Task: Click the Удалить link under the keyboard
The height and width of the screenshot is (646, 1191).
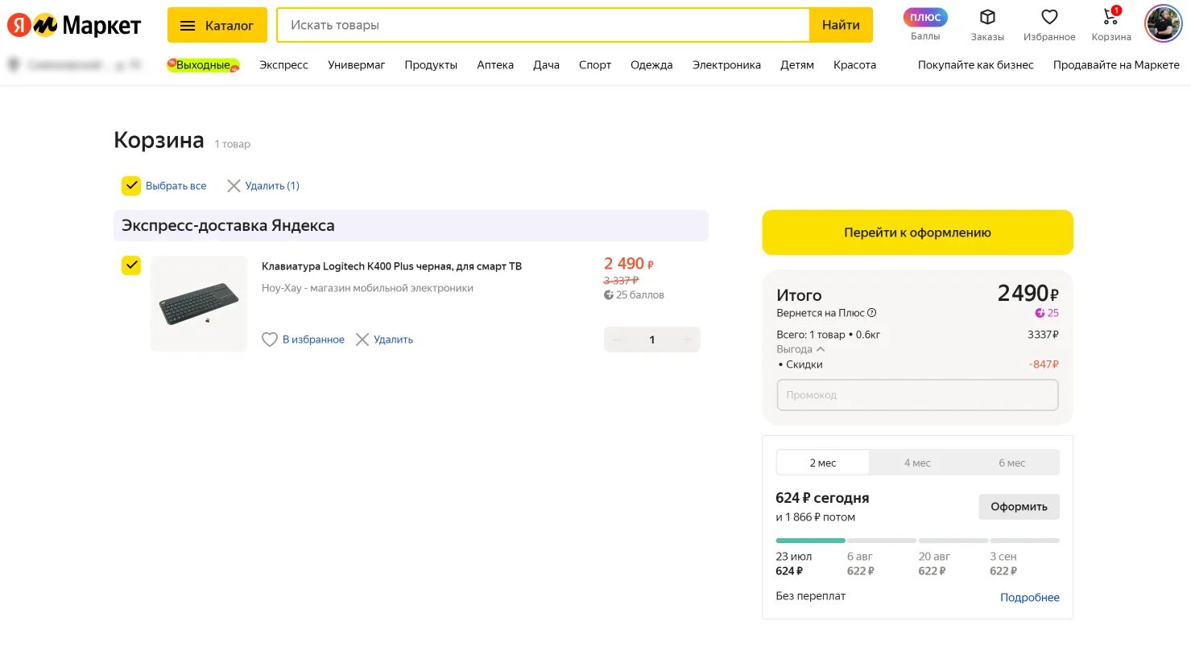Action: click(393, 339)
